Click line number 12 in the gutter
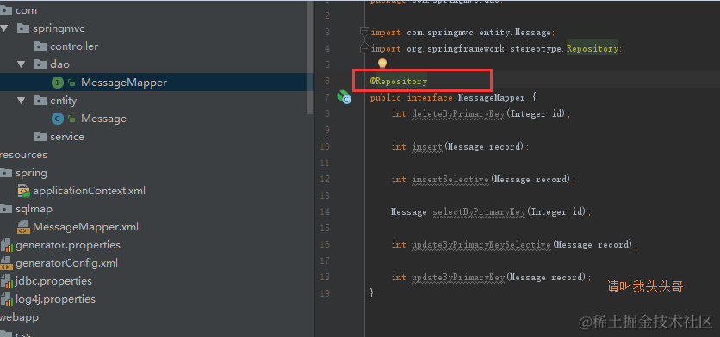 pos(324,180)
